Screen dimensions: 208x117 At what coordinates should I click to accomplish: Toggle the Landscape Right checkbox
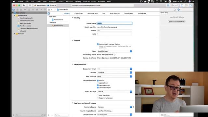point(98,88)
